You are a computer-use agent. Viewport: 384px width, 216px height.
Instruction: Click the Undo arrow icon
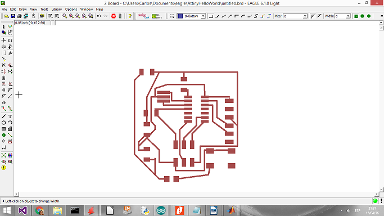point(99,16)
